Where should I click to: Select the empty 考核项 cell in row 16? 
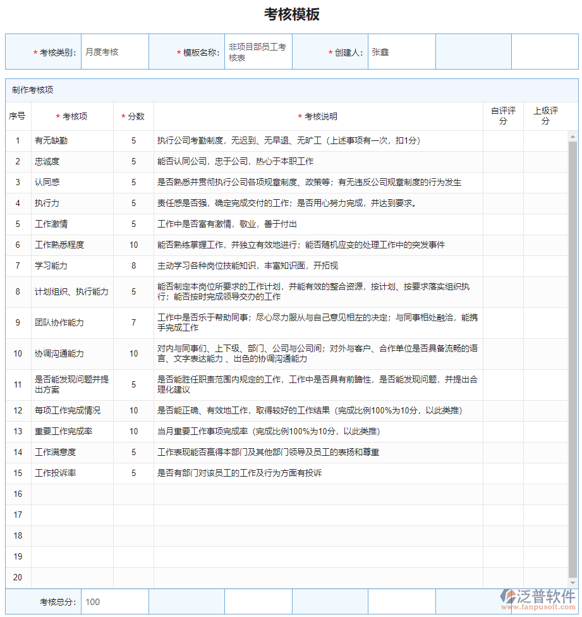click(72, 494)
